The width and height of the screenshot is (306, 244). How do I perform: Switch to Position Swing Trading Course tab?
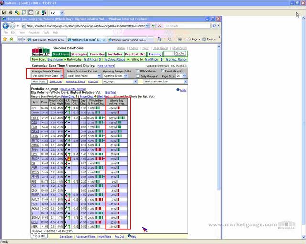127,40
